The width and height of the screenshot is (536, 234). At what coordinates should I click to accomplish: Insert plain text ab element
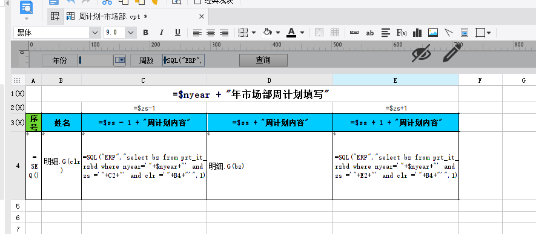(x=370, y=33)
